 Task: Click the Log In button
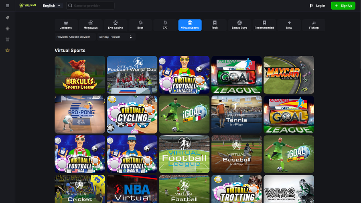[x=318, y=6]
